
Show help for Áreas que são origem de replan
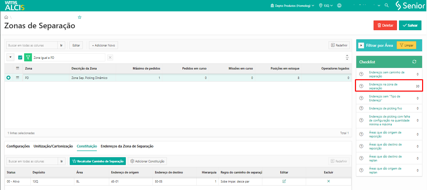click(x=361, y=170)
